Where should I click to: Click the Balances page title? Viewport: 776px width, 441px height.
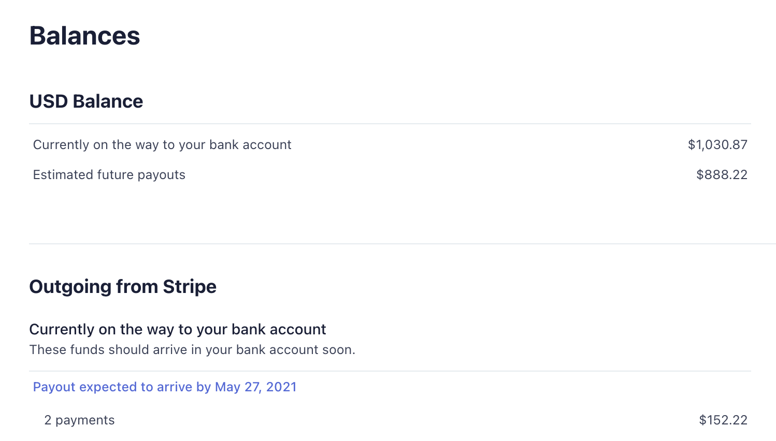[84, 36]
